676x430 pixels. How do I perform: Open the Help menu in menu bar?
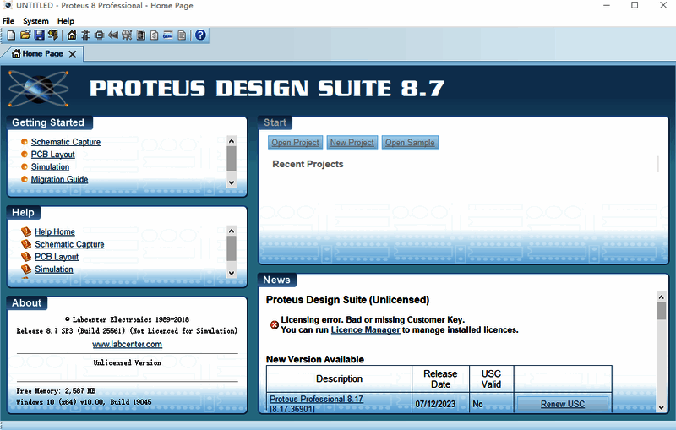click(x=66, y=21)
